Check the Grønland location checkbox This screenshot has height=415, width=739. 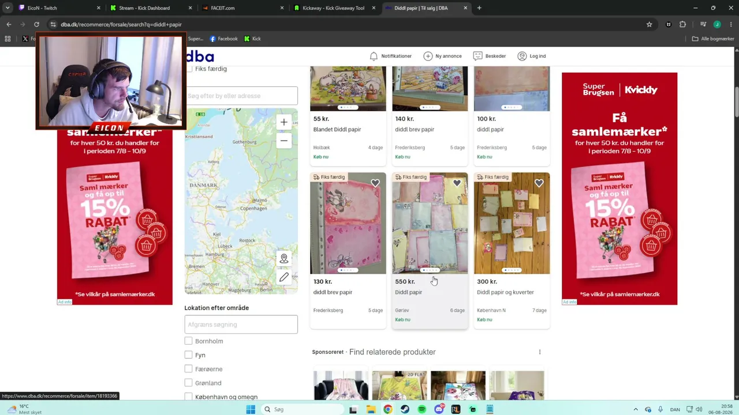point(188,383)
